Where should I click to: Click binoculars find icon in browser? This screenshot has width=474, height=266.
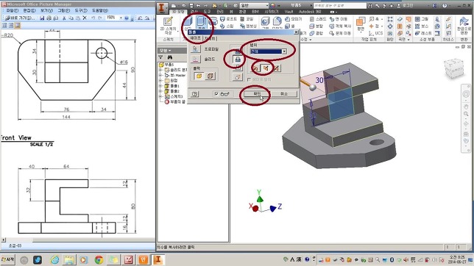pos(170,57)
